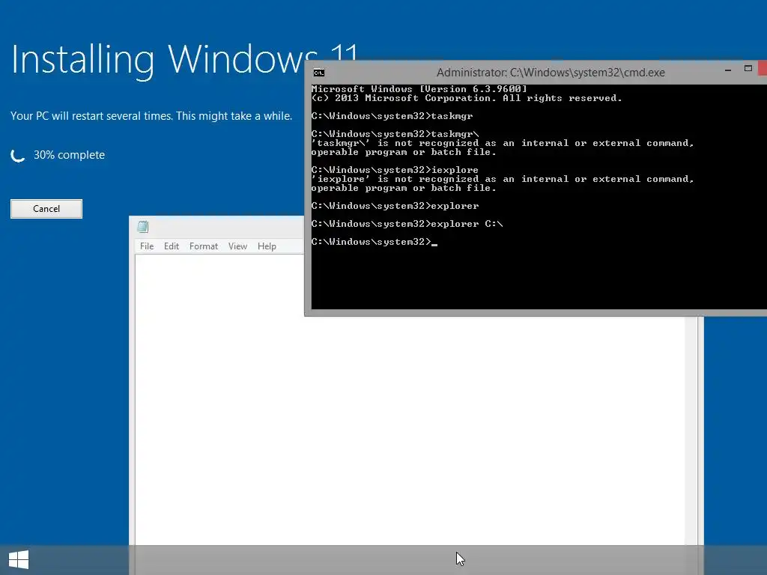The image size is (767, 575).
Task: Cancel the Windows 11 installation
Action: click(x=46, y=209)
